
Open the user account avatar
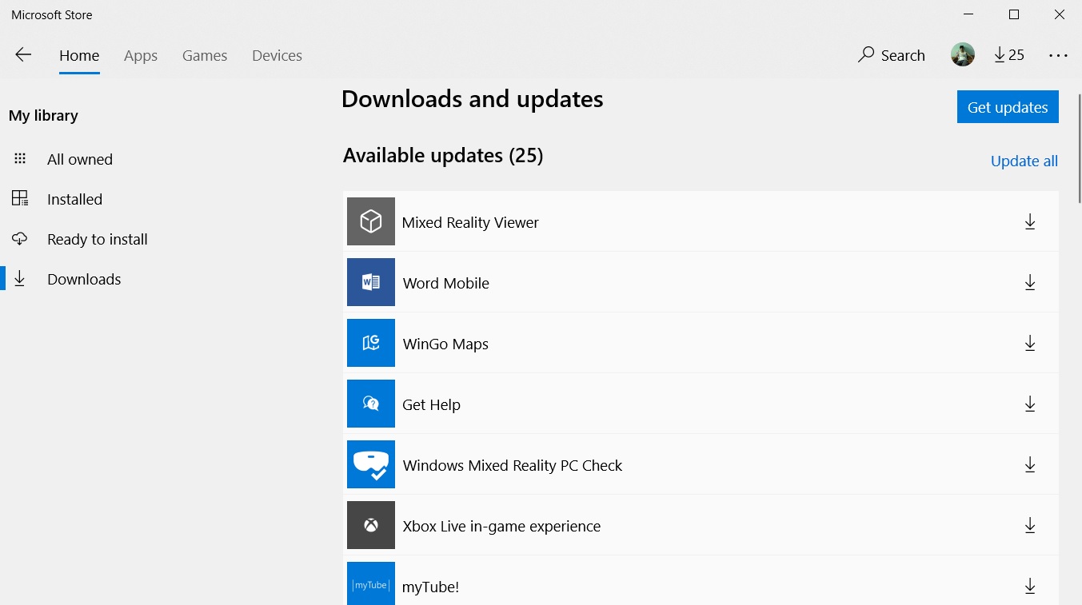(963, 54)
